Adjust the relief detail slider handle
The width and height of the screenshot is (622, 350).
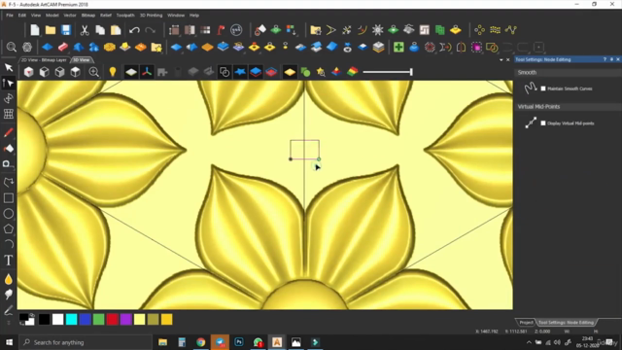411,72
